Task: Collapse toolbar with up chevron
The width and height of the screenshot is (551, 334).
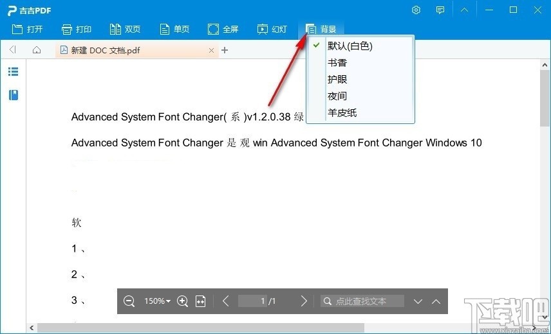Action: click(465, 10)
